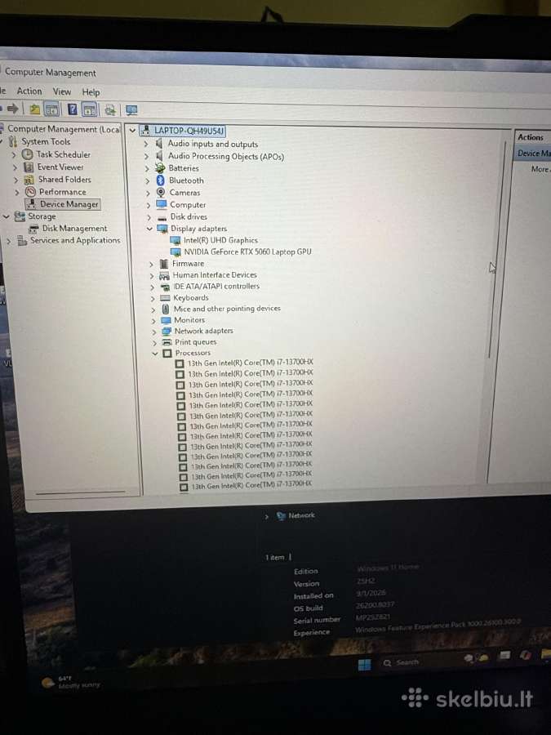551x735 pixels.
Task: Click the console tree horizontal scrollbar
Action: 81,492
